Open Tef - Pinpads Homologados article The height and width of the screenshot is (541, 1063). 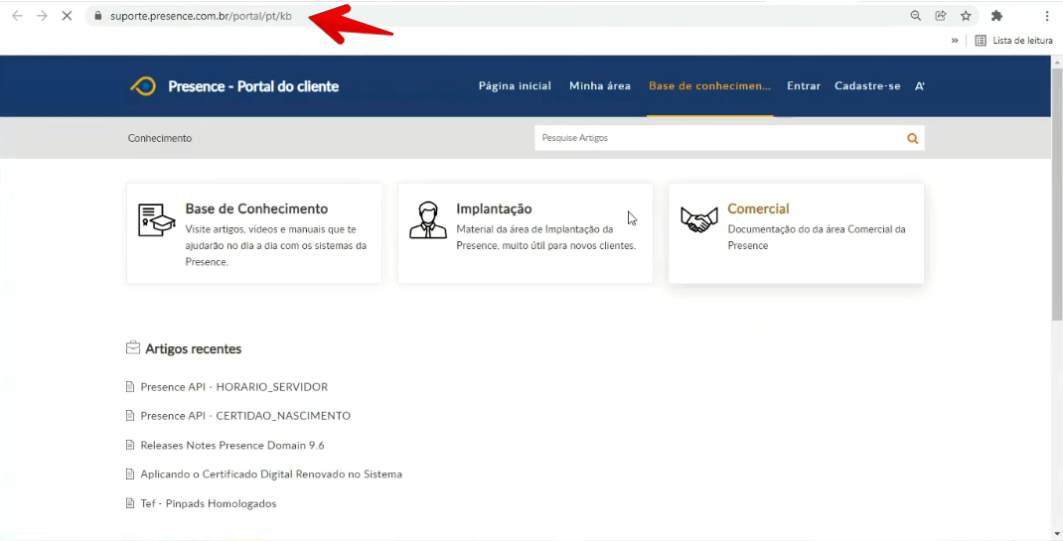coord(208,503)
